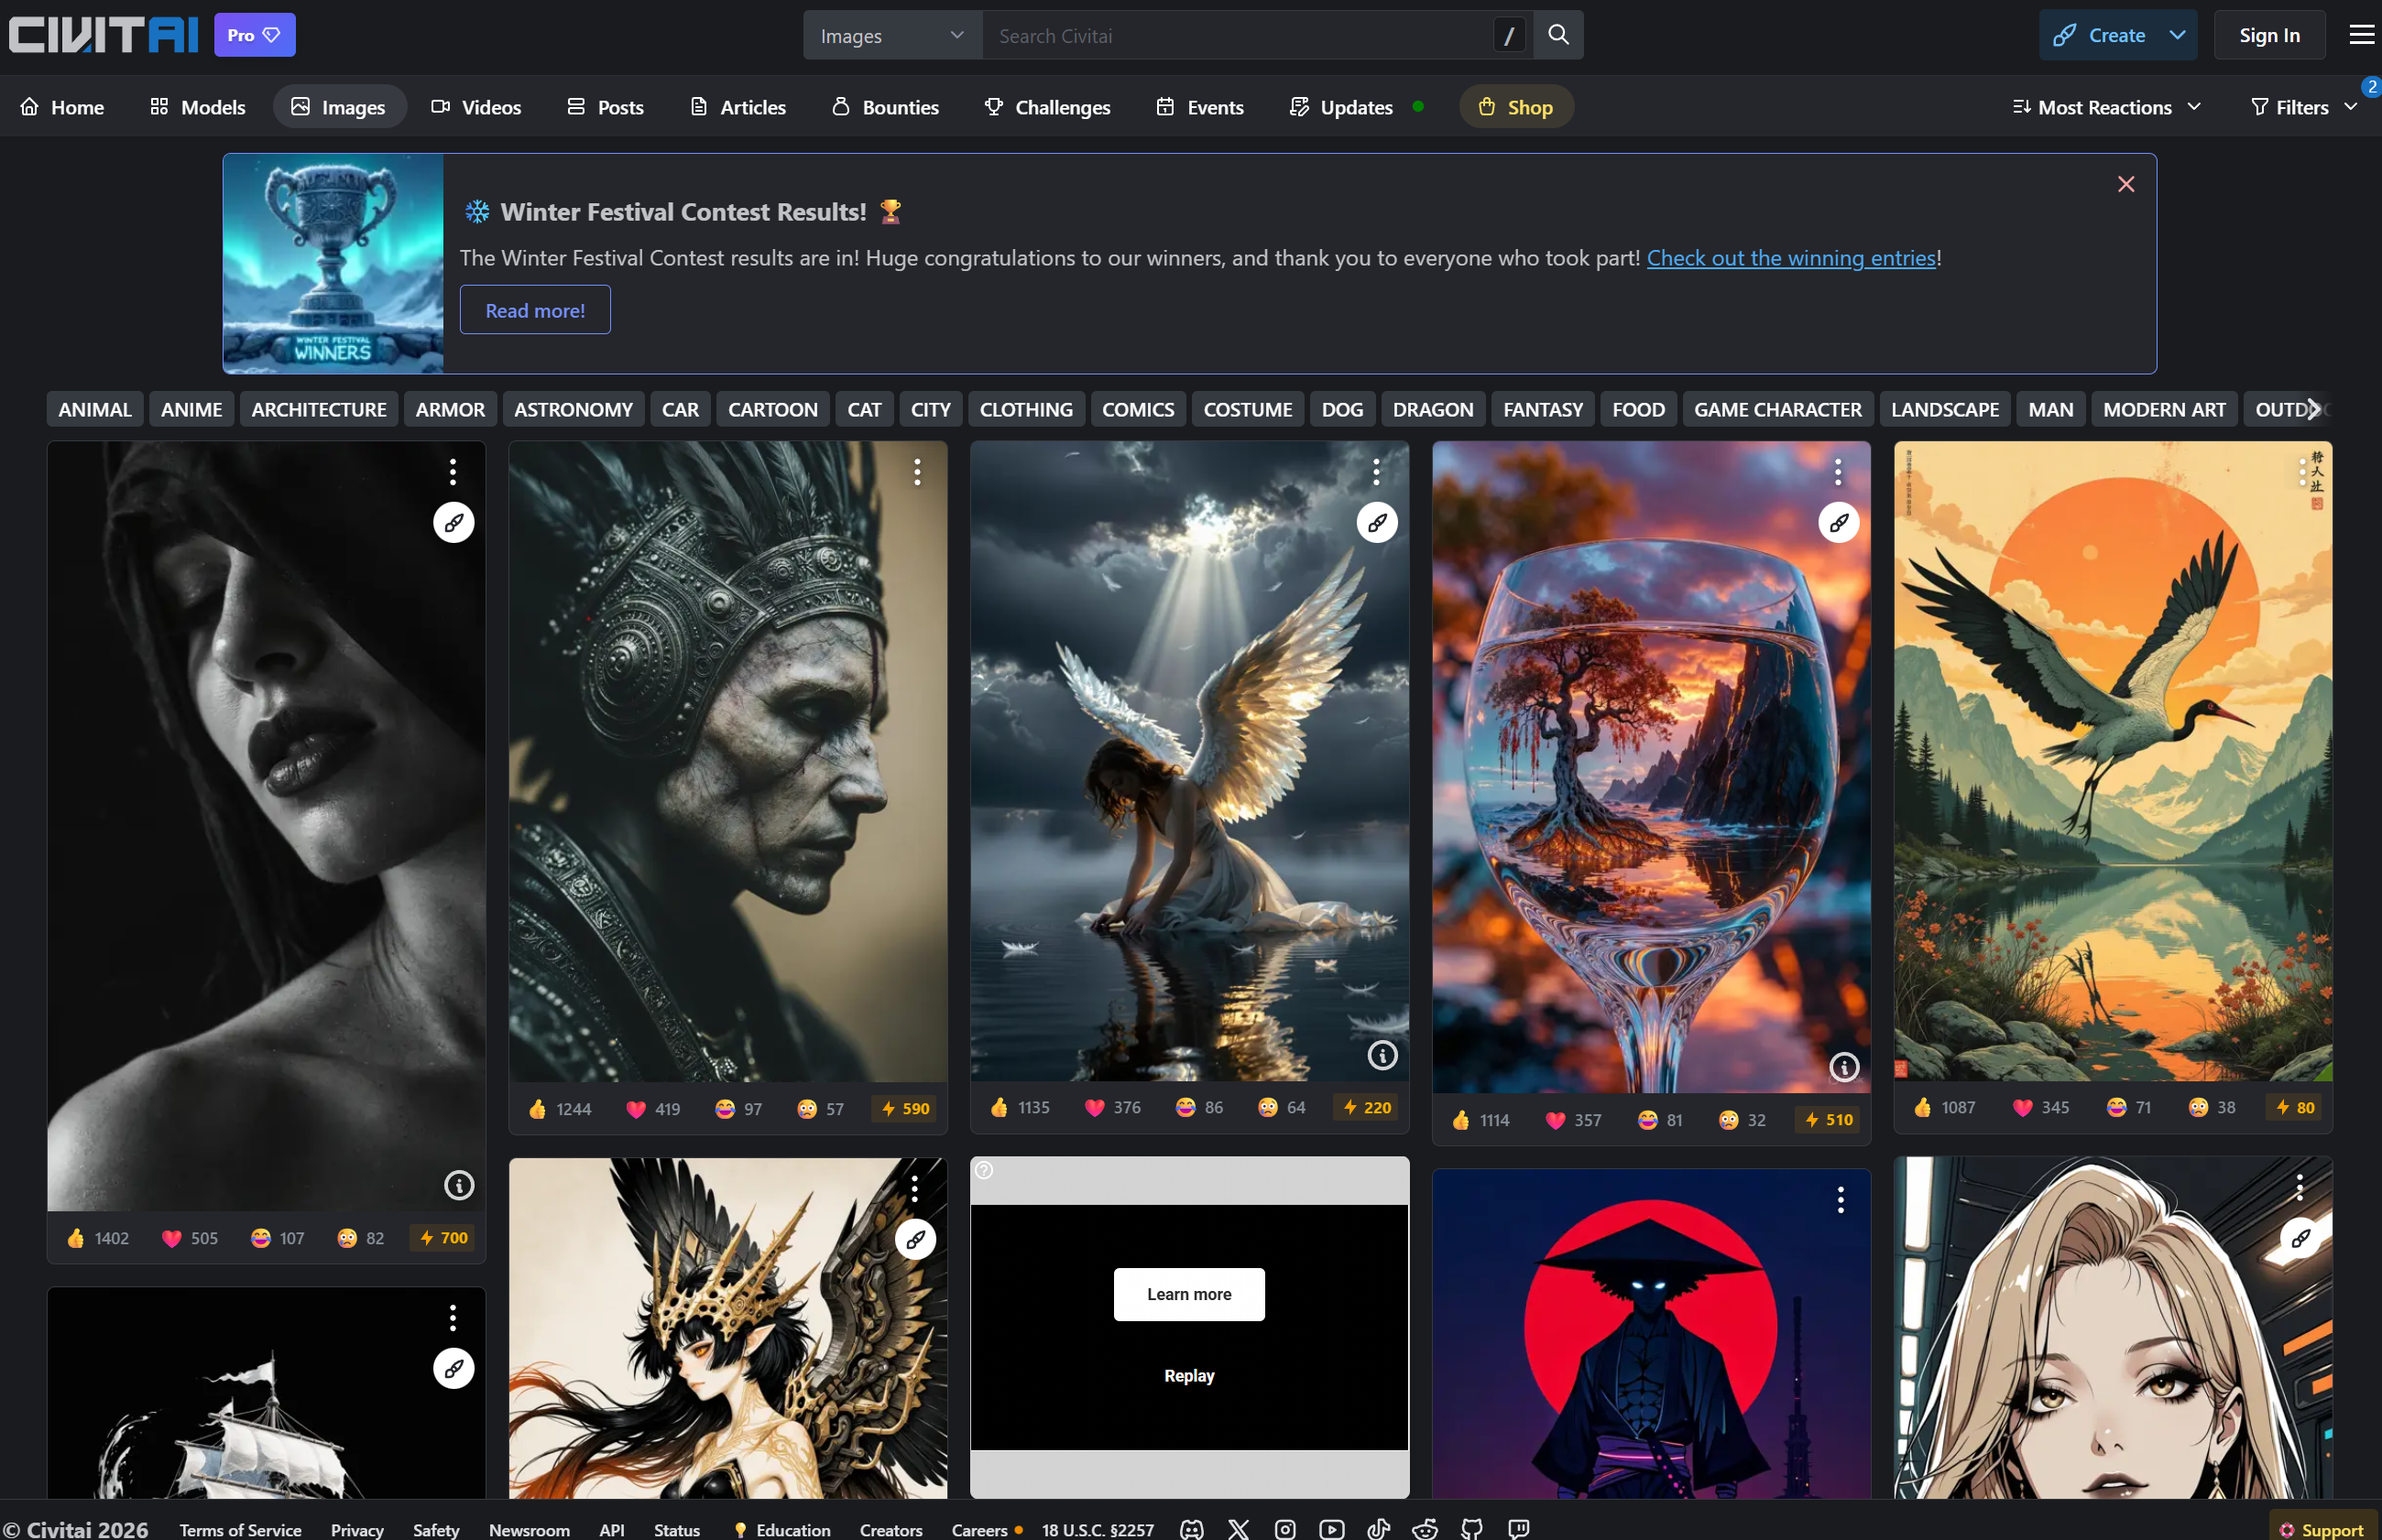Show info overlay on the wine glass image

[x=1844, y=1067]
